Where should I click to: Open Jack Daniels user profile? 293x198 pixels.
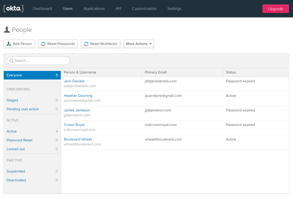74,81
